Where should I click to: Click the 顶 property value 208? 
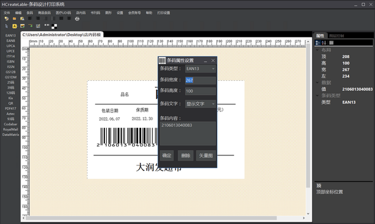[x=346, y=57]
